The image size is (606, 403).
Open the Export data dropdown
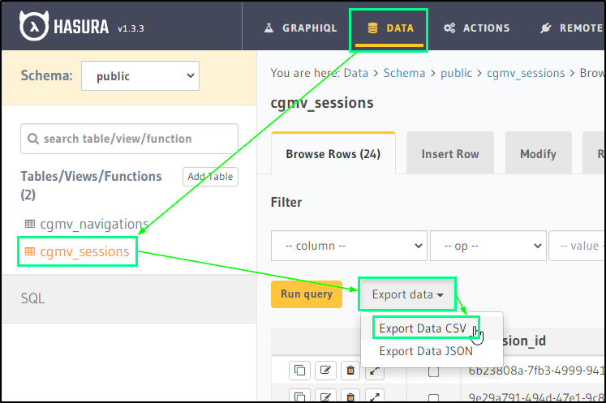pos(407,294)
